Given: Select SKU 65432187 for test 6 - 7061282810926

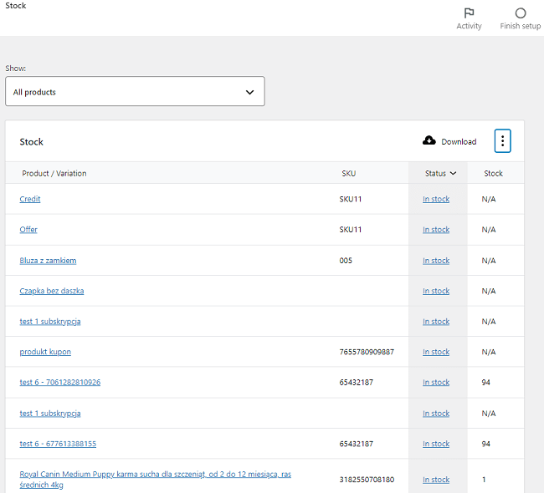Looking at the screenshot, I should click(357, 383).
